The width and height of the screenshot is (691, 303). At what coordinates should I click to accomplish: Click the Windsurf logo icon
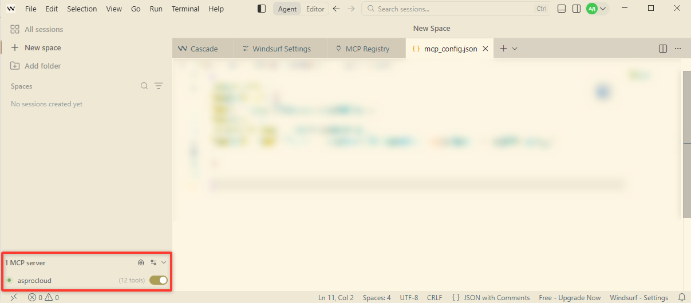(11, 9)
